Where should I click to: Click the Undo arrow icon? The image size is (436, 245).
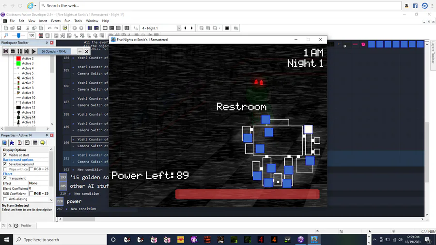(x=49, y=28)
